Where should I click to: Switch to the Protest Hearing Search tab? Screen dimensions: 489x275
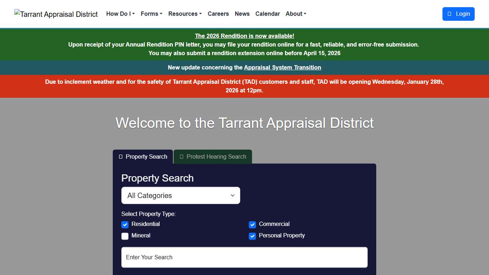[x=212, y=156]
